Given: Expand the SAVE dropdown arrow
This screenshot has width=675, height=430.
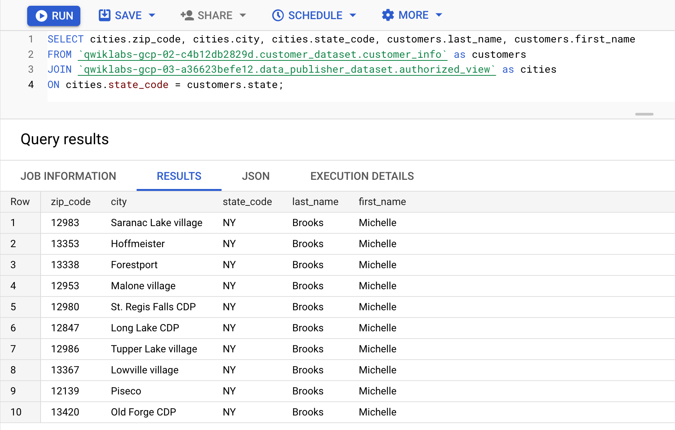Looking at the screenshot, I should click(x=152, y=15).
